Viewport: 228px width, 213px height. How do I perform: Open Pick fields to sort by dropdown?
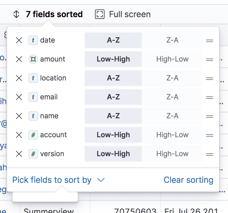52,180
